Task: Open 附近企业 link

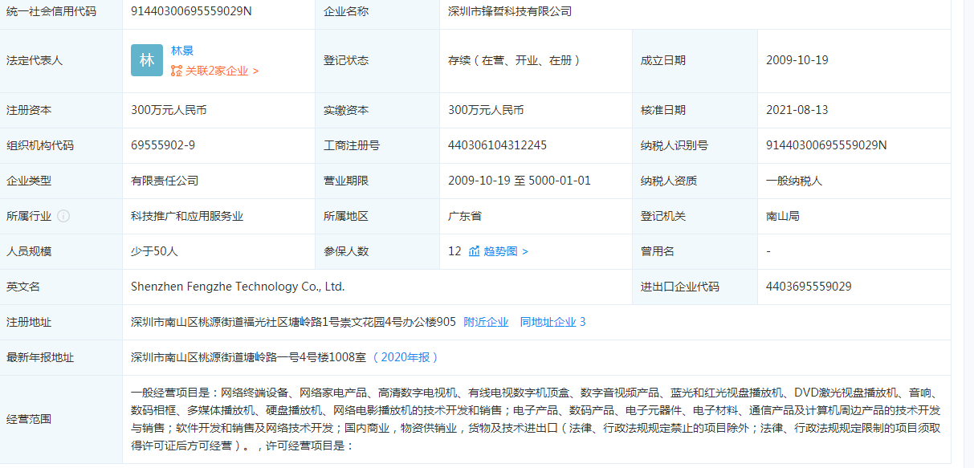Action: 486,322
